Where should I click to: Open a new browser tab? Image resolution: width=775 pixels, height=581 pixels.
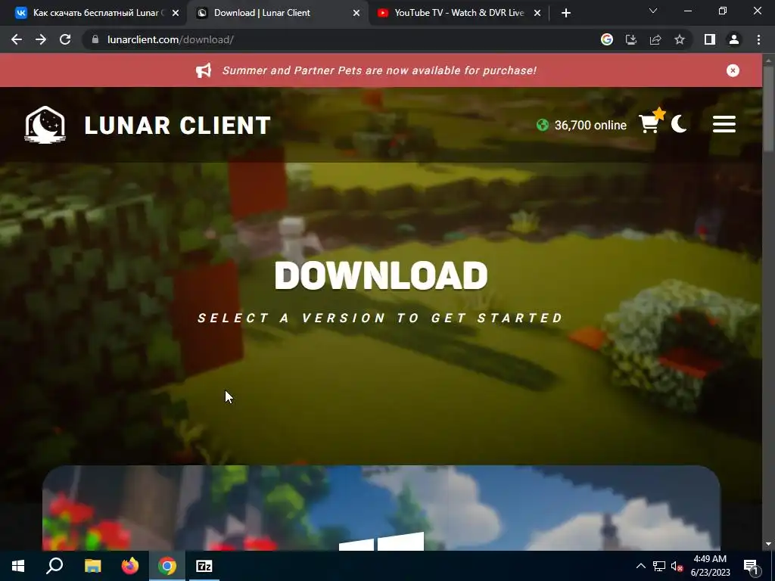click(x=566, y=14)
